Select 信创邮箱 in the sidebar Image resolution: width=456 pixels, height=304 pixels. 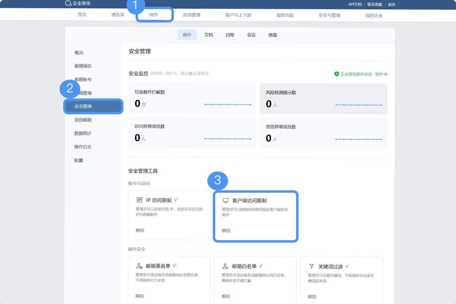point(82,120)
